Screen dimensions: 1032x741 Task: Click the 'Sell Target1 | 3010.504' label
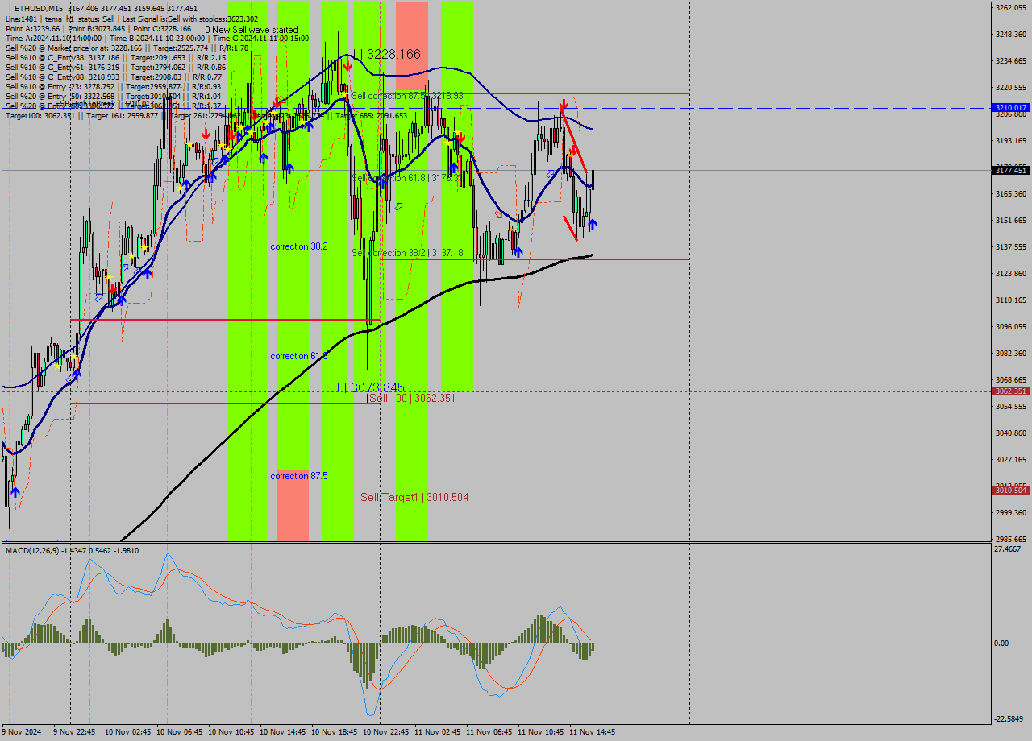pyautogui.click(x=414, y=497)
